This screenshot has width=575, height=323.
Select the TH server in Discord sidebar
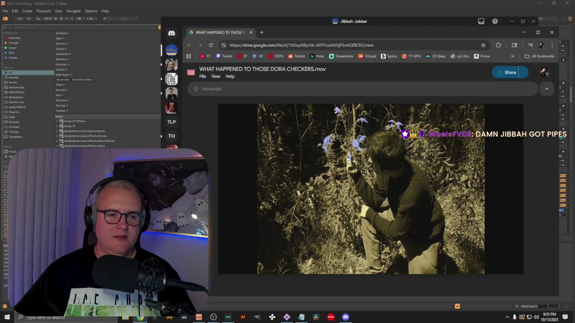[x=171, y=136]
